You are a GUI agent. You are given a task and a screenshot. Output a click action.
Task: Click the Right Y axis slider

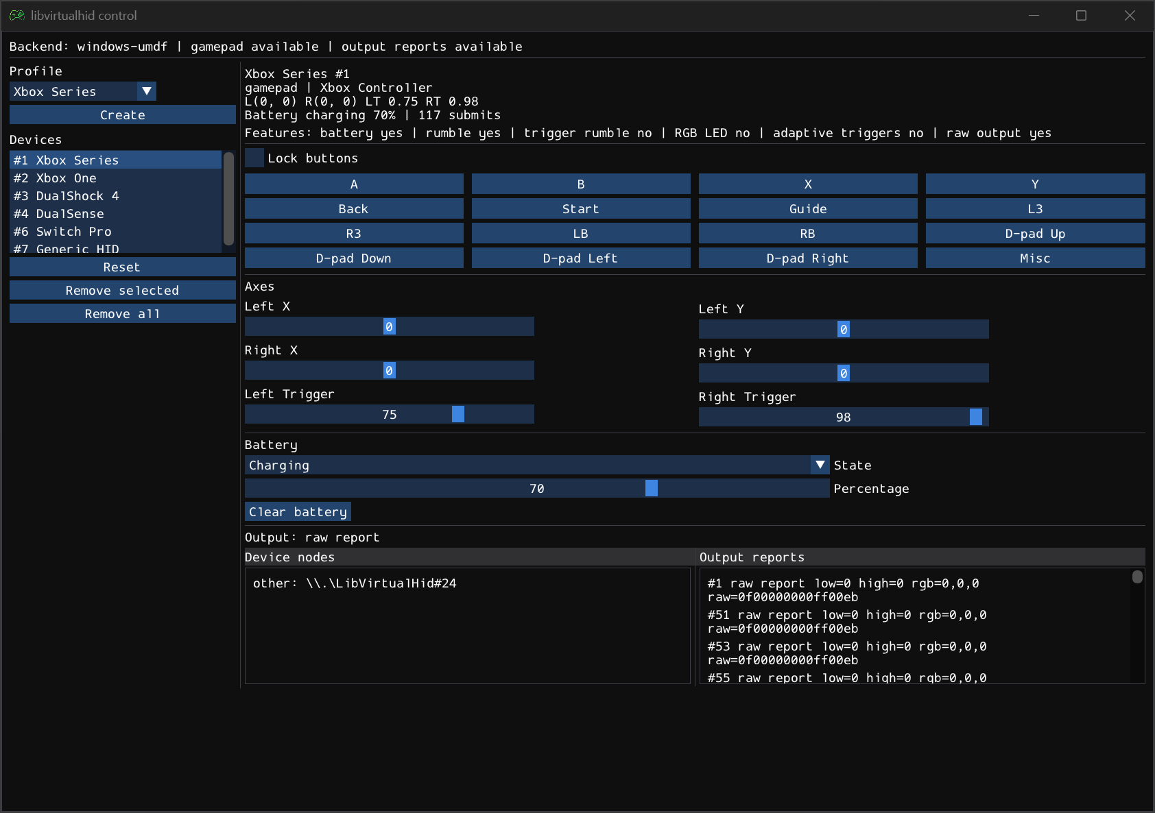(844, 373)
